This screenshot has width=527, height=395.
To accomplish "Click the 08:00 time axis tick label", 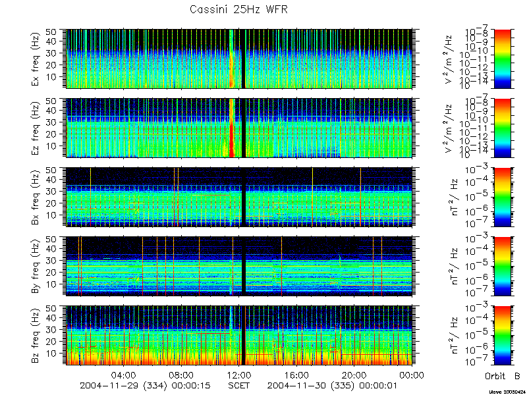I will pyautogui.click(x=182, y=375).
